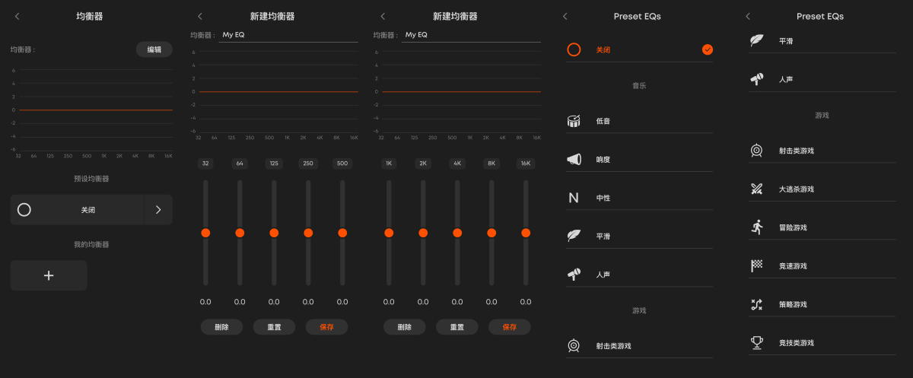
Task: Click the running figure icon for 冒险游戏
Action: tap(756, 227)
